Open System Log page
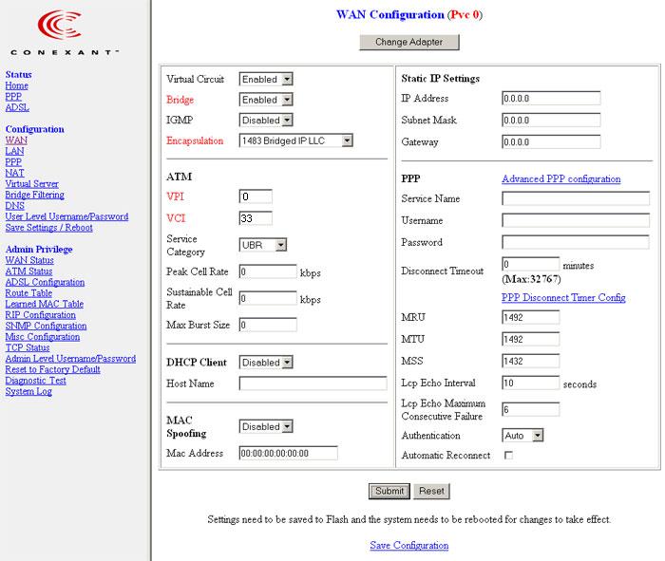The image size is (665, 561). [x=28, y=391]
